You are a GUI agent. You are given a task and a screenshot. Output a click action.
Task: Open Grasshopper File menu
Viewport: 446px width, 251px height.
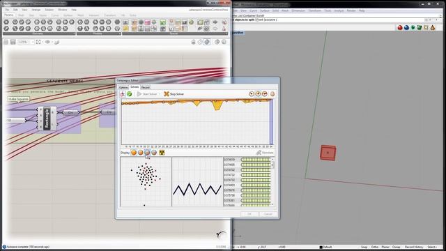pos(7,10)
